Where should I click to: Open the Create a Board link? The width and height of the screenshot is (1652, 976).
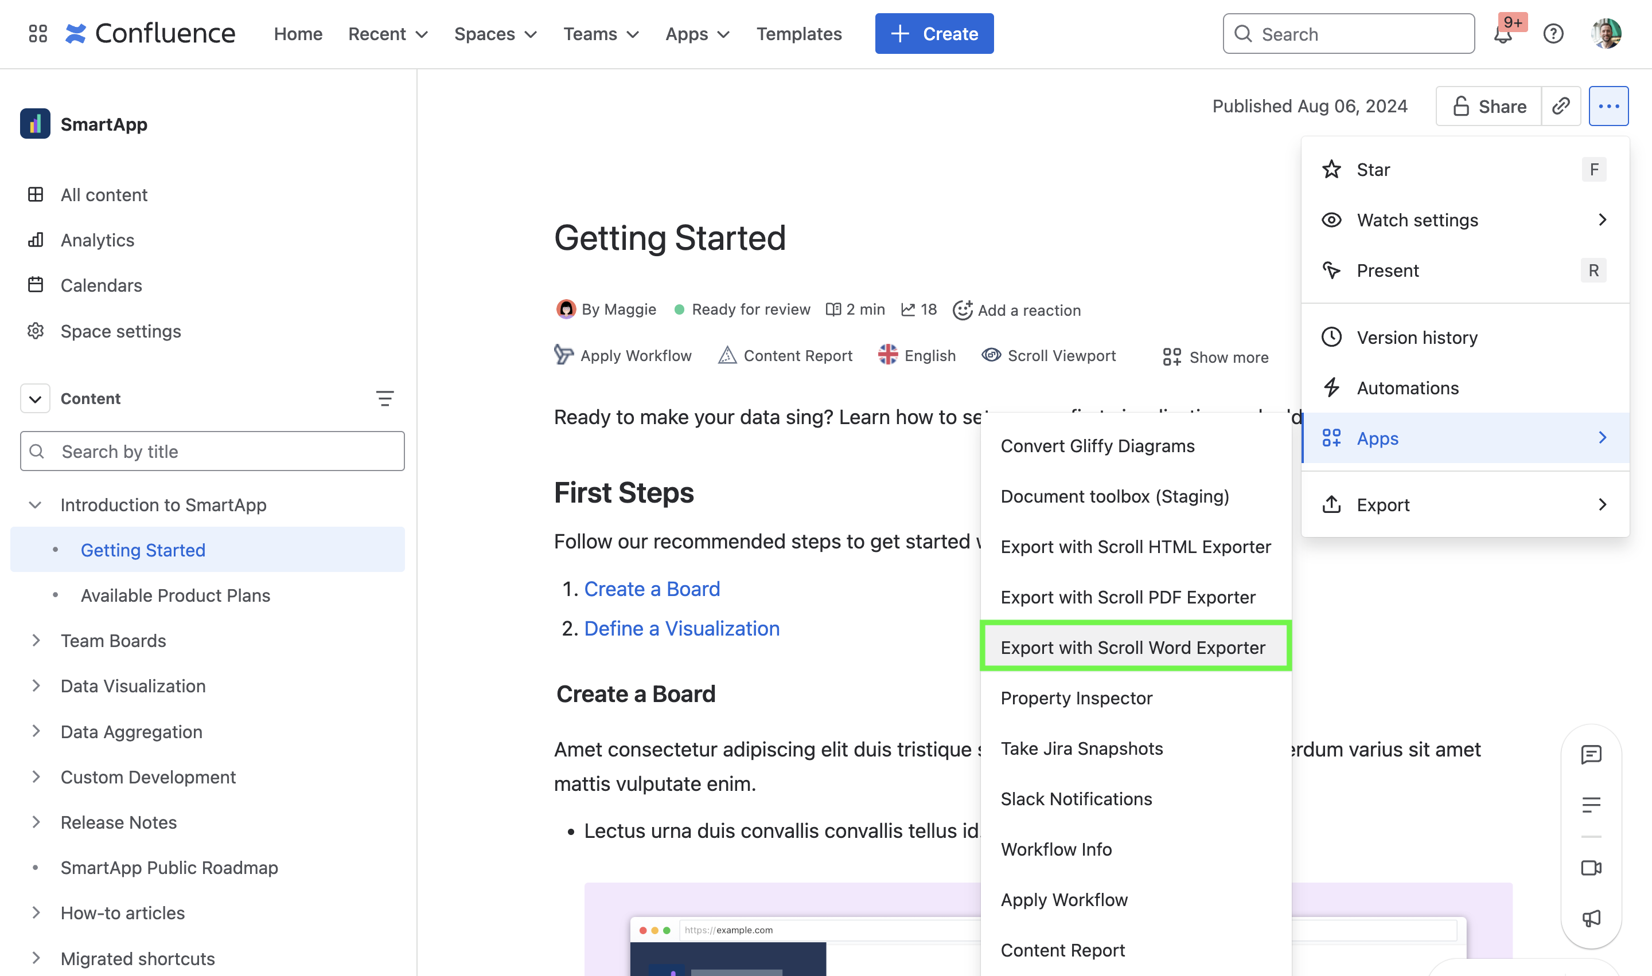(x=652, y=589)
